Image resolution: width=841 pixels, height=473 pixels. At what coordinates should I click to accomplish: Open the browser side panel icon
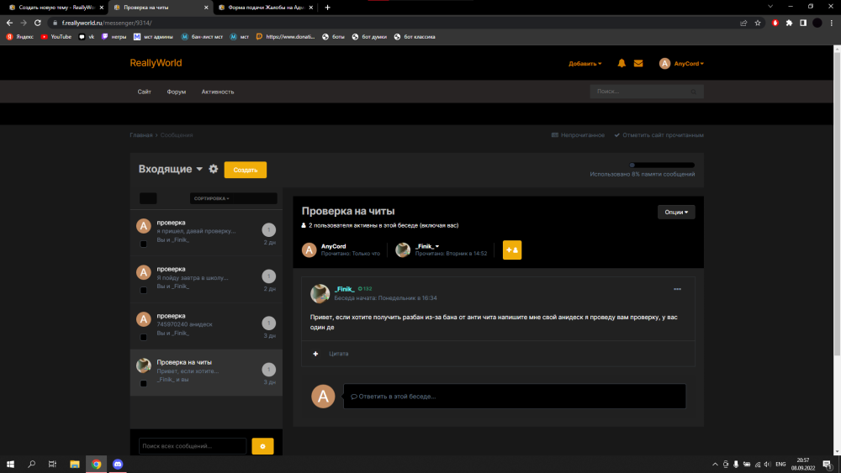803,23
